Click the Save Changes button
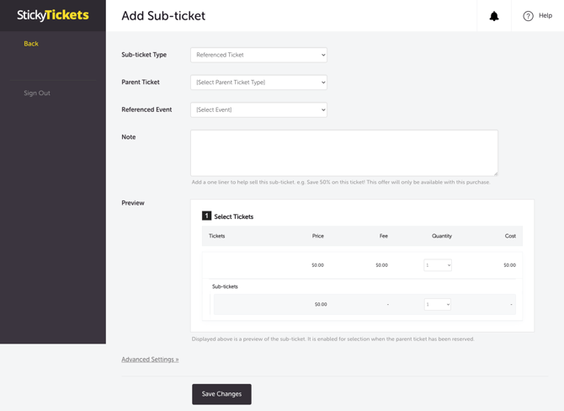Image resolution: width=564 pixels, height=411 pixels. [221, 394]
